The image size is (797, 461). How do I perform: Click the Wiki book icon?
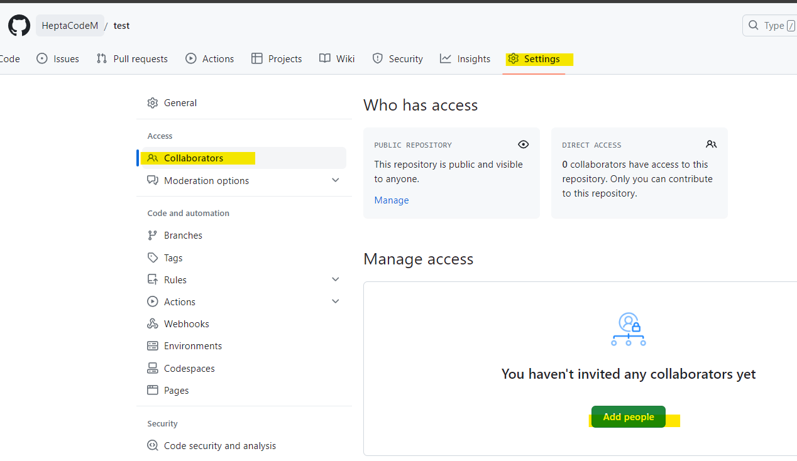324,58
